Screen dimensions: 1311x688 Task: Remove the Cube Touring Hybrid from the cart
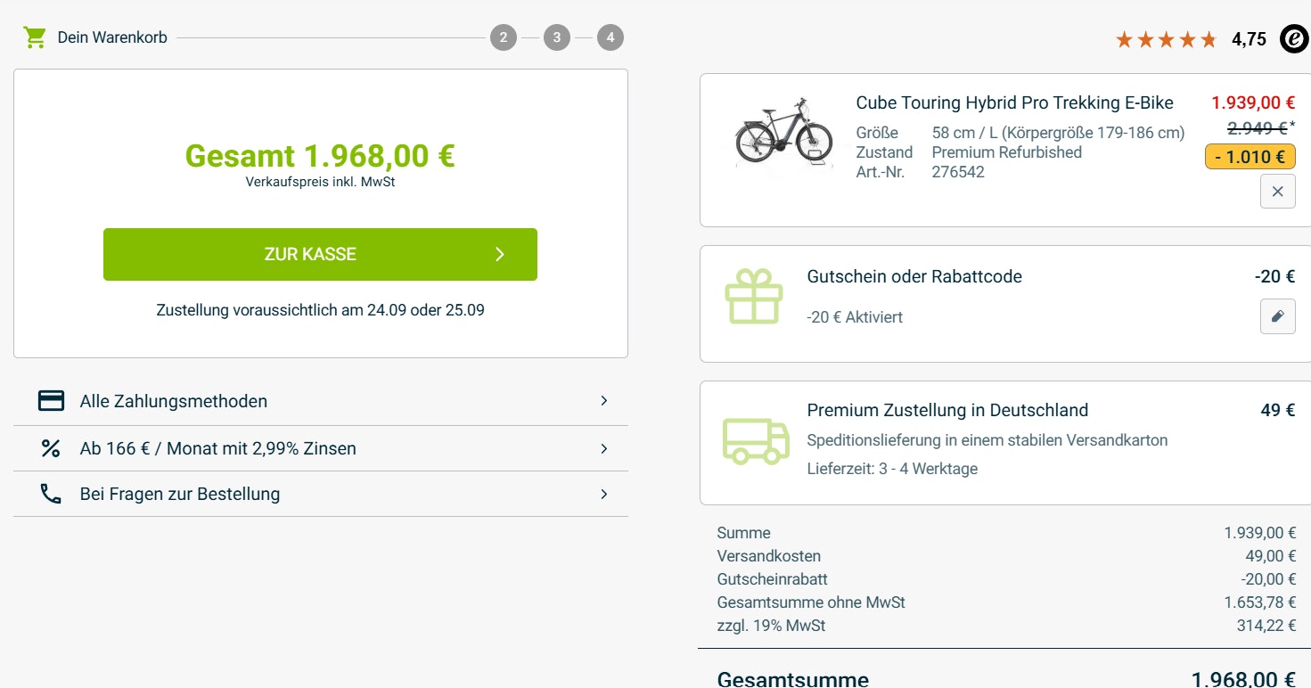tap(1277, 191)
